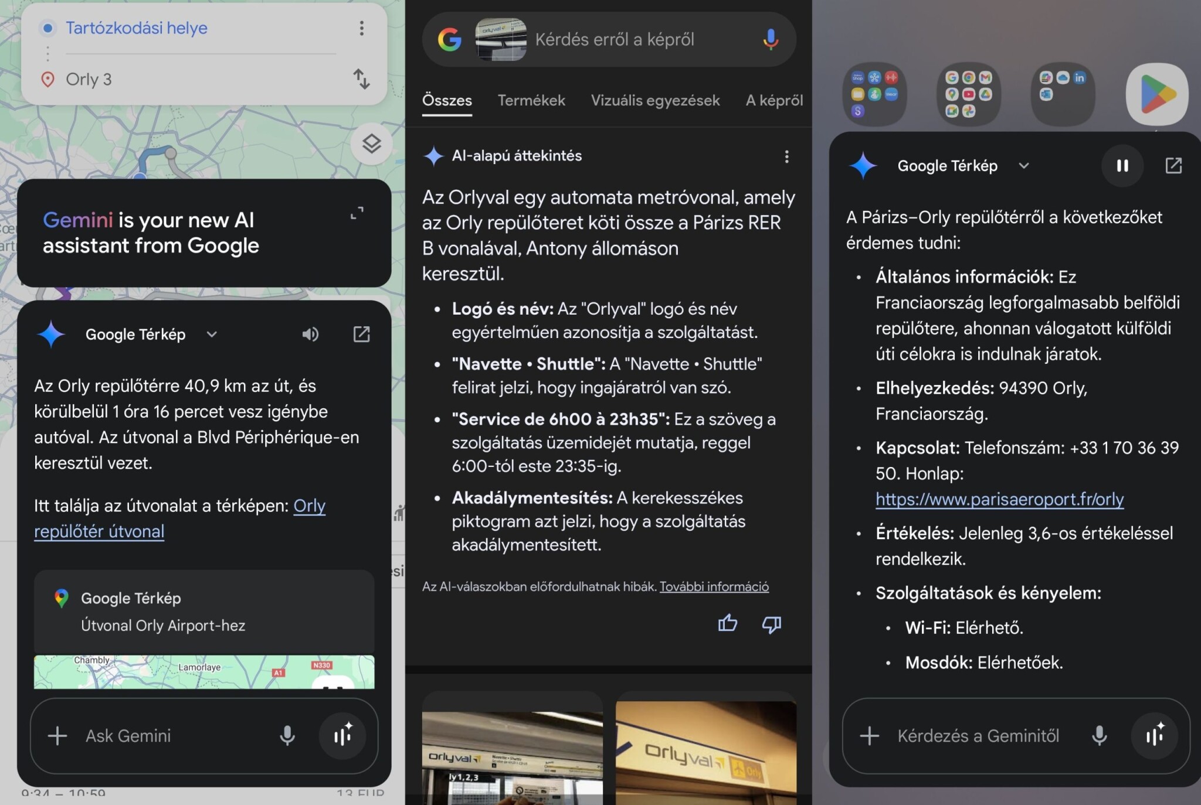Tap the voice search microphone in Lens

(x=771, y=39)
